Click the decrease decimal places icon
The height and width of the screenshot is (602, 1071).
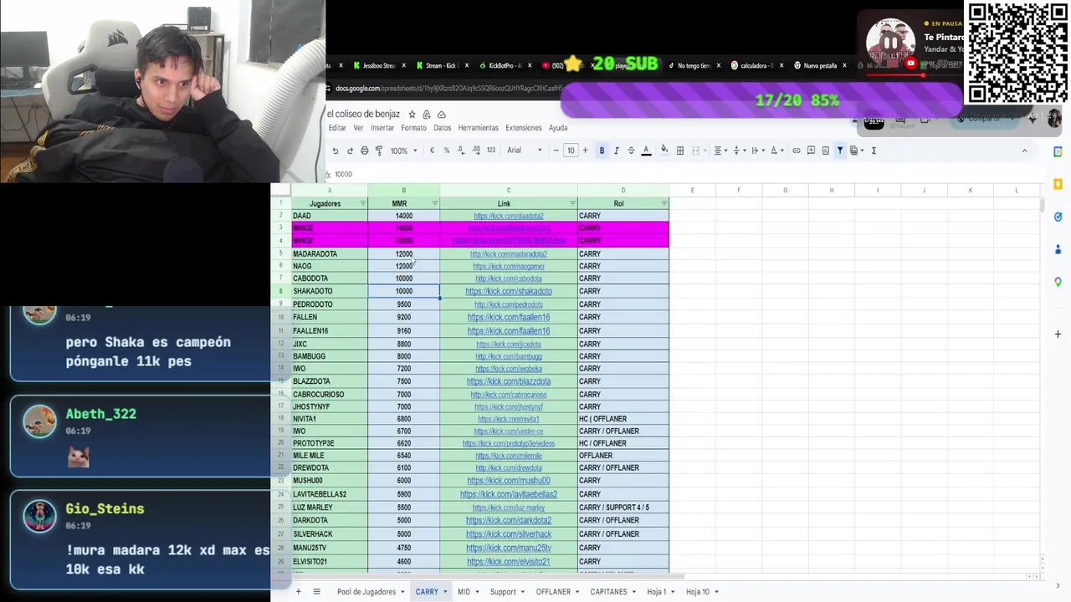coord(461,150)
